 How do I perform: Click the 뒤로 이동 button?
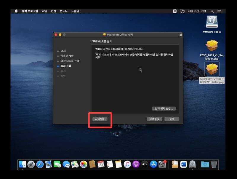point(154,119)
